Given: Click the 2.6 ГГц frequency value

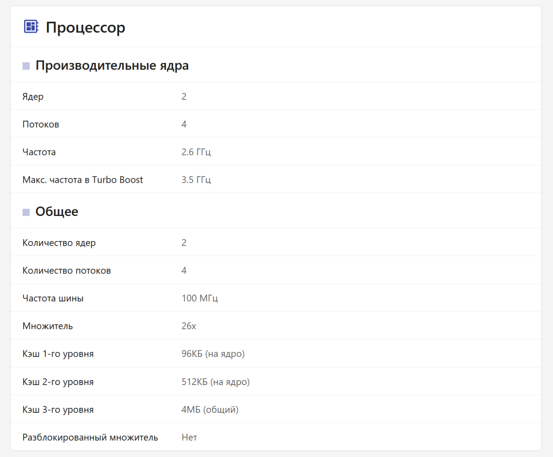Looking at the screenshot, I should coord(196,152).
